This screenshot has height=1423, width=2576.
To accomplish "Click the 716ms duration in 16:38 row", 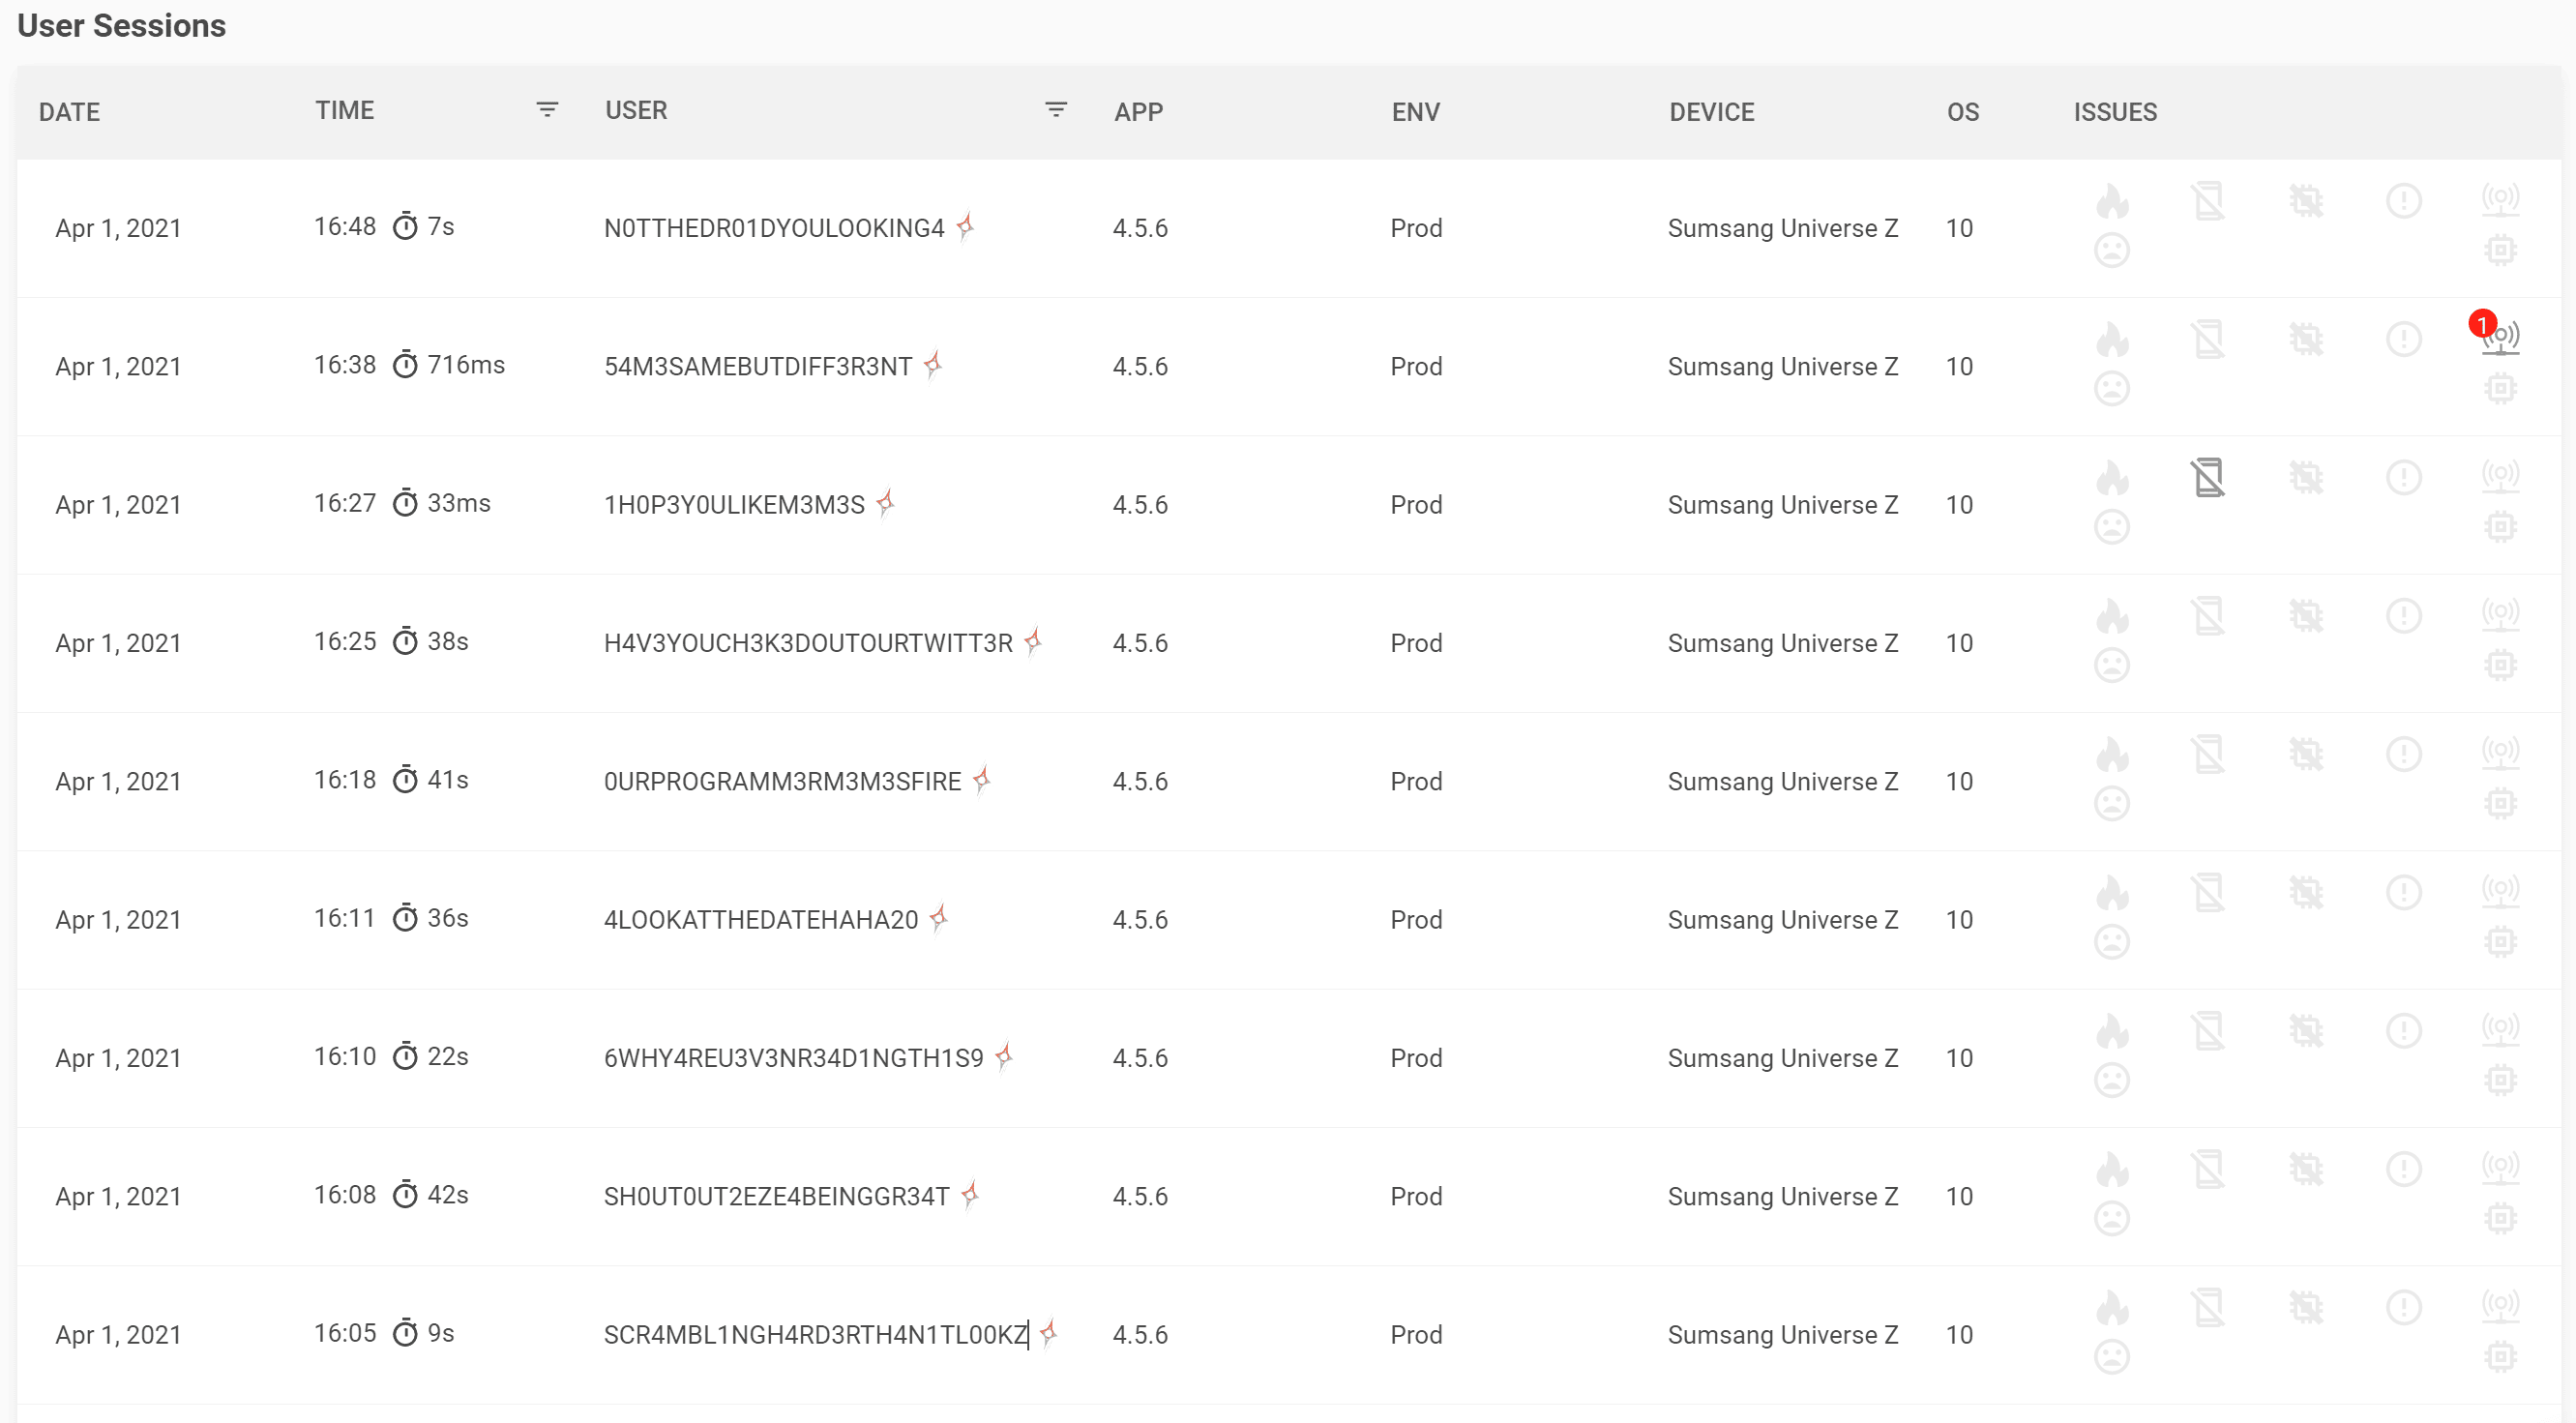I will pyautogui.click(x=466, y=365).
